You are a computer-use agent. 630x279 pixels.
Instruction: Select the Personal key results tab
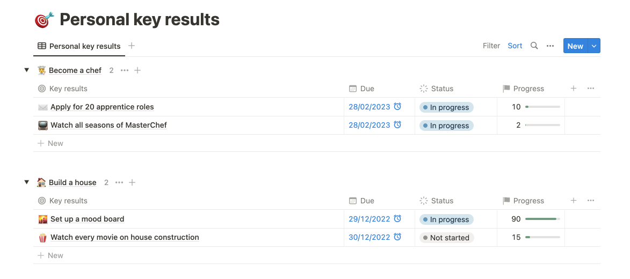pos(79,46)
